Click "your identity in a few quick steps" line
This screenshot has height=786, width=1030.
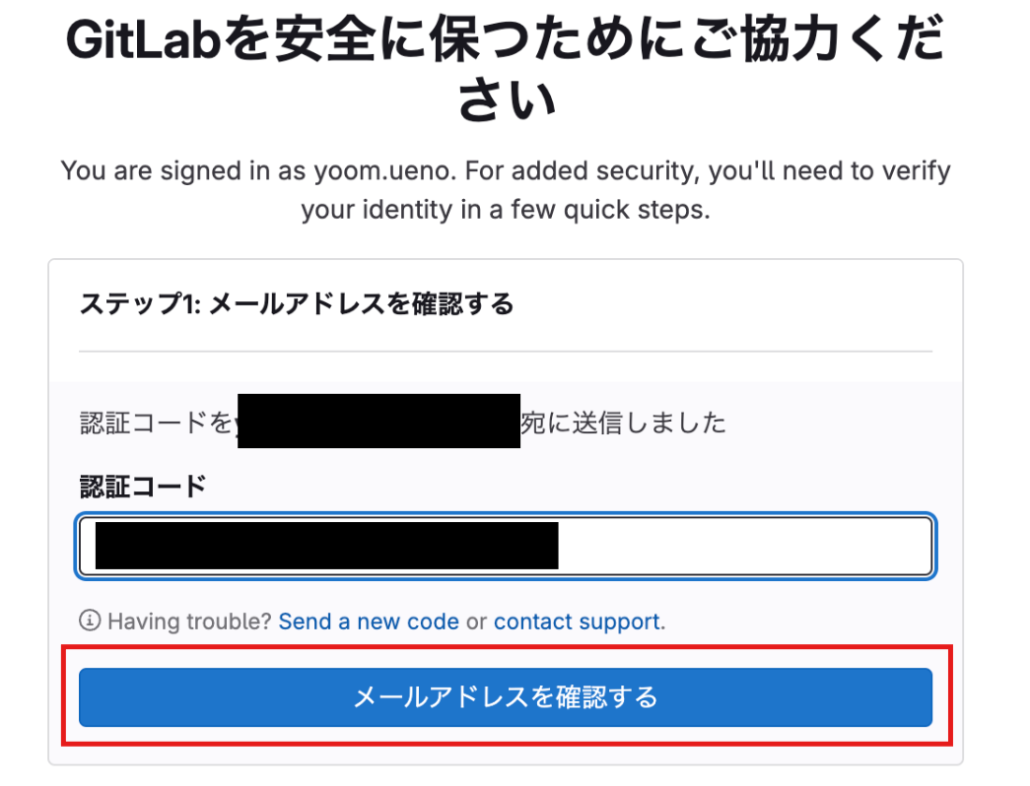point(505,211)
